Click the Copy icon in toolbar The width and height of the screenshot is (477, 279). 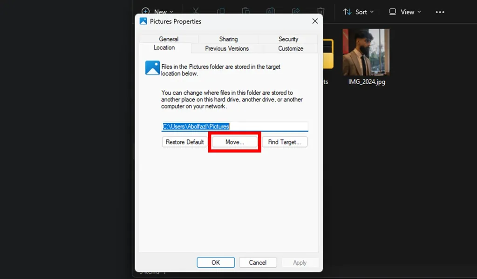221,12
